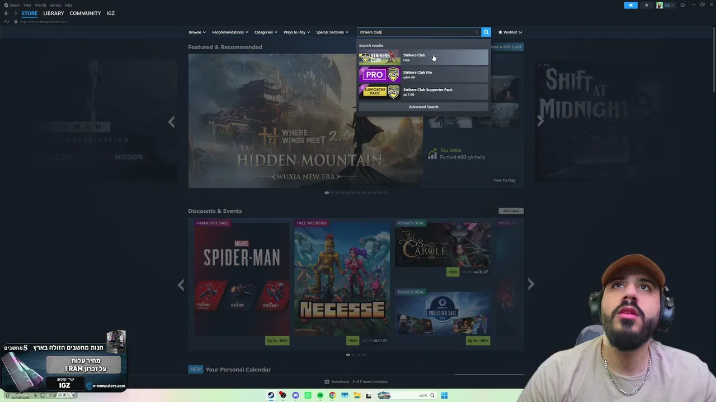Open WhatsApp from the taskbar
716x402 pixels.
click(308, 395)
